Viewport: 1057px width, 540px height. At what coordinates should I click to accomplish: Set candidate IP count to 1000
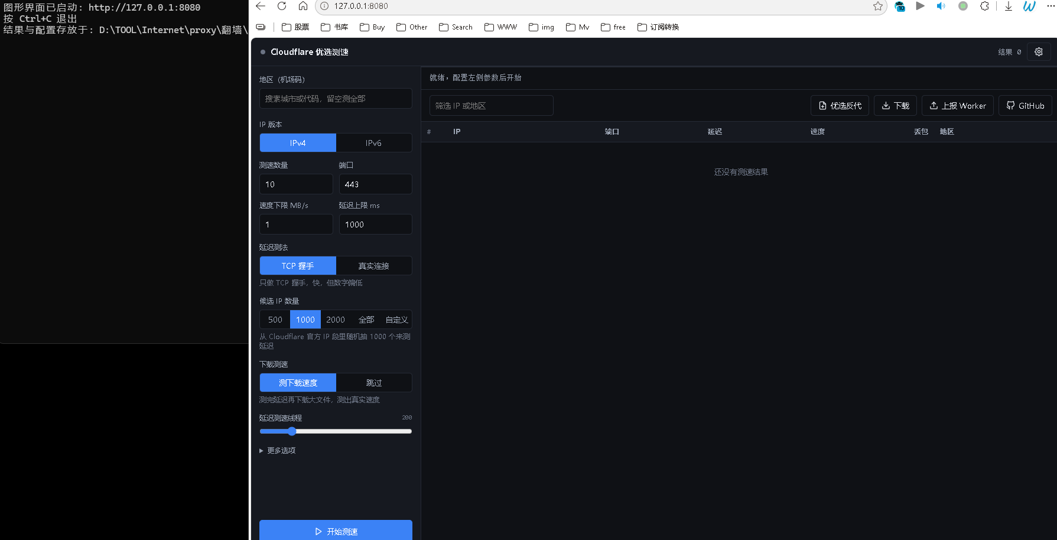(305, 320)
